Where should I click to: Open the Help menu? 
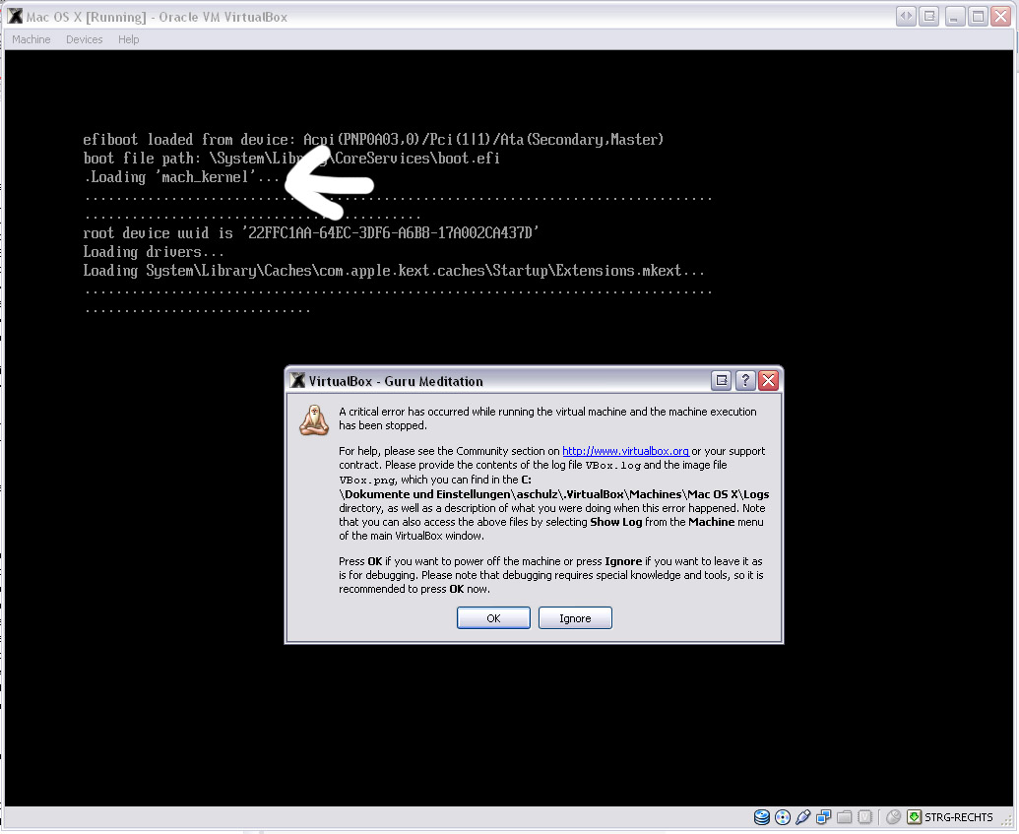coord(129,39)
